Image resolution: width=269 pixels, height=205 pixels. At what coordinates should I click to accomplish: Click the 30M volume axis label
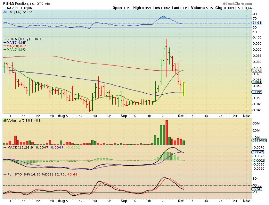[x=256, y=124]
